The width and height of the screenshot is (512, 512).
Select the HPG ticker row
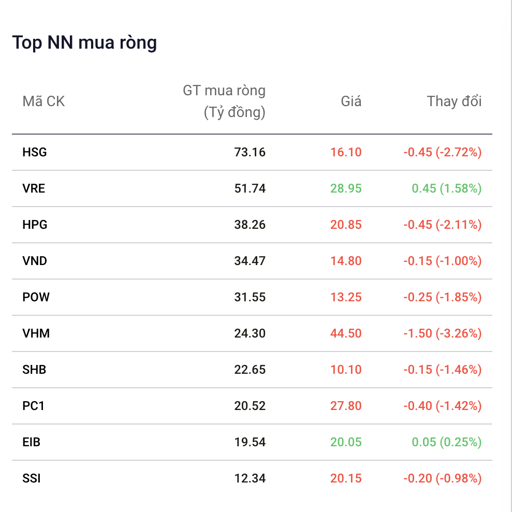click(x=252, y=225)
